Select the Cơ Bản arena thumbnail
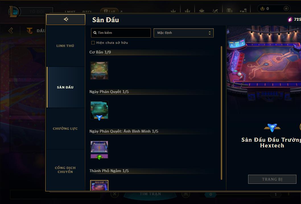Screen dimensions: 301x204 (x=99, y=71)
